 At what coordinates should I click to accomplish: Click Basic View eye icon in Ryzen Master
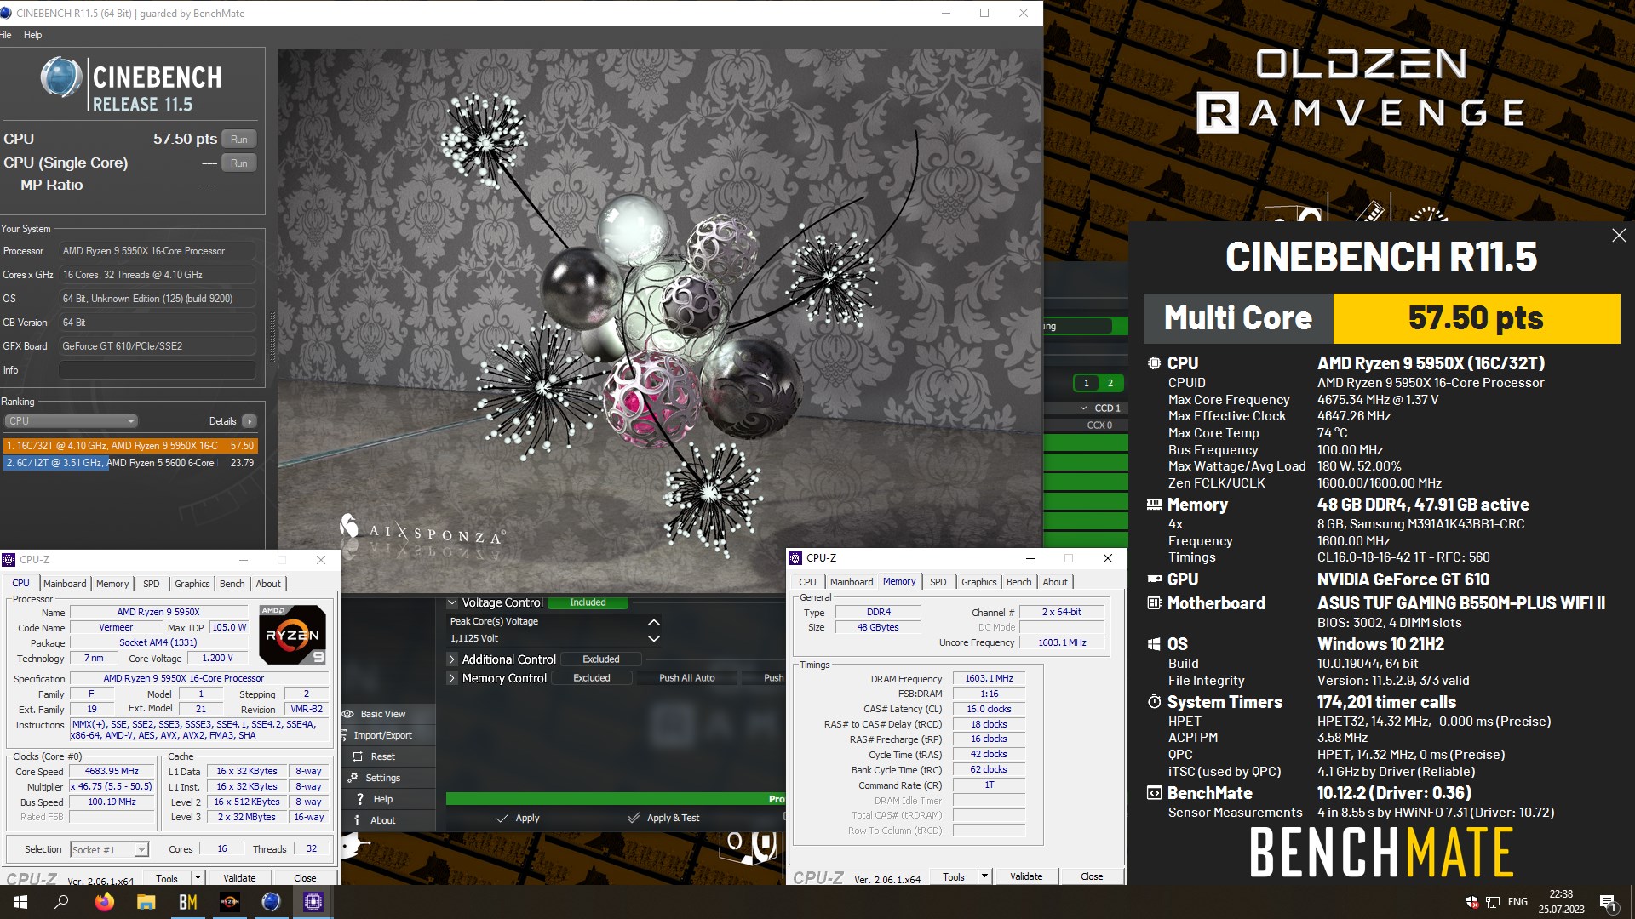click(348, 714)
